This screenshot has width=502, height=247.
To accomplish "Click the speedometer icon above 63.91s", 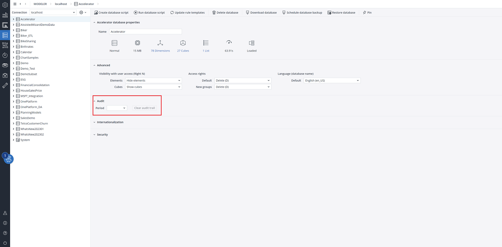I will tap(229, 43).
